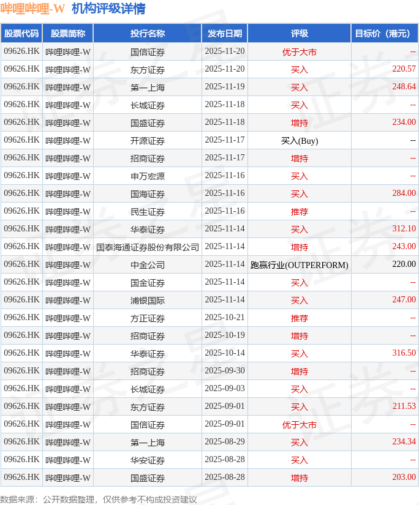Click target price 247.00

404,299
